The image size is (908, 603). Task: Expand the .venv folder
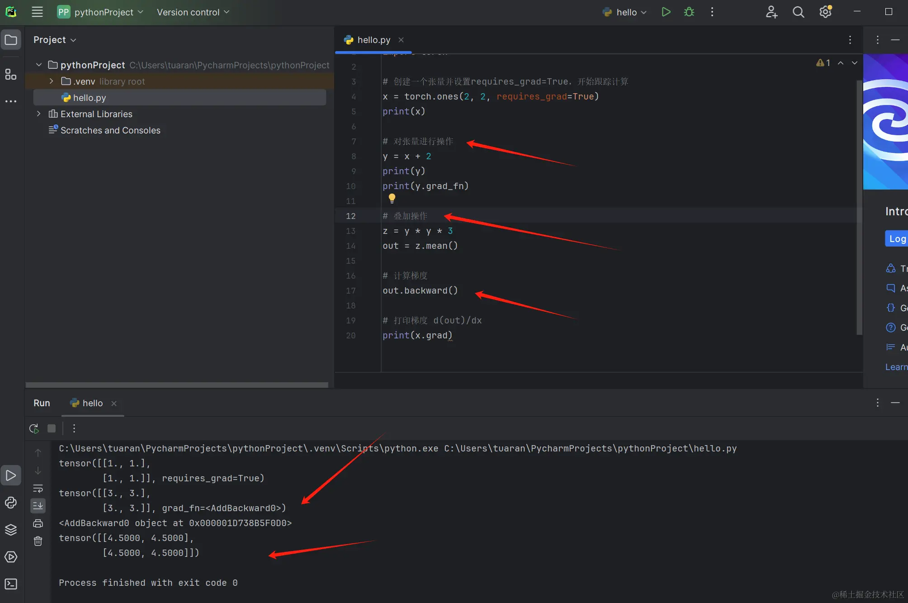point(52,81)
